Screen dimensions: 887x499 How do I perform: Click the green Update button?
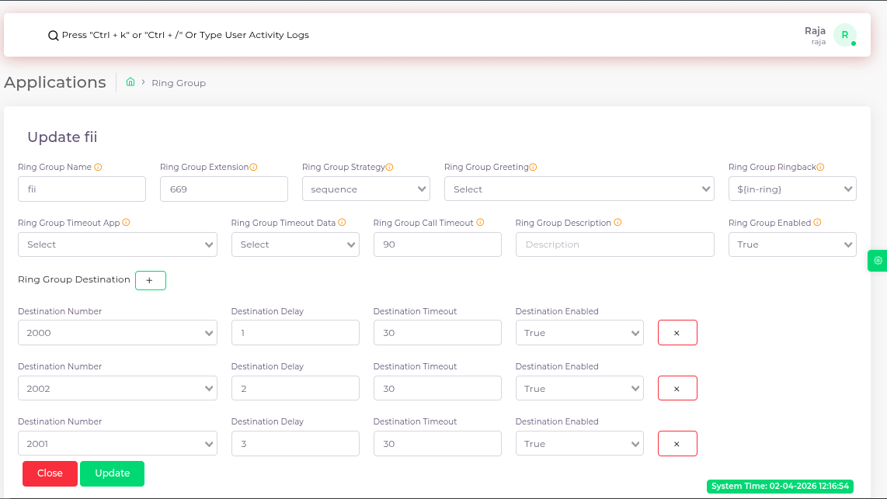pyautogui.click(x=112, y=473)
